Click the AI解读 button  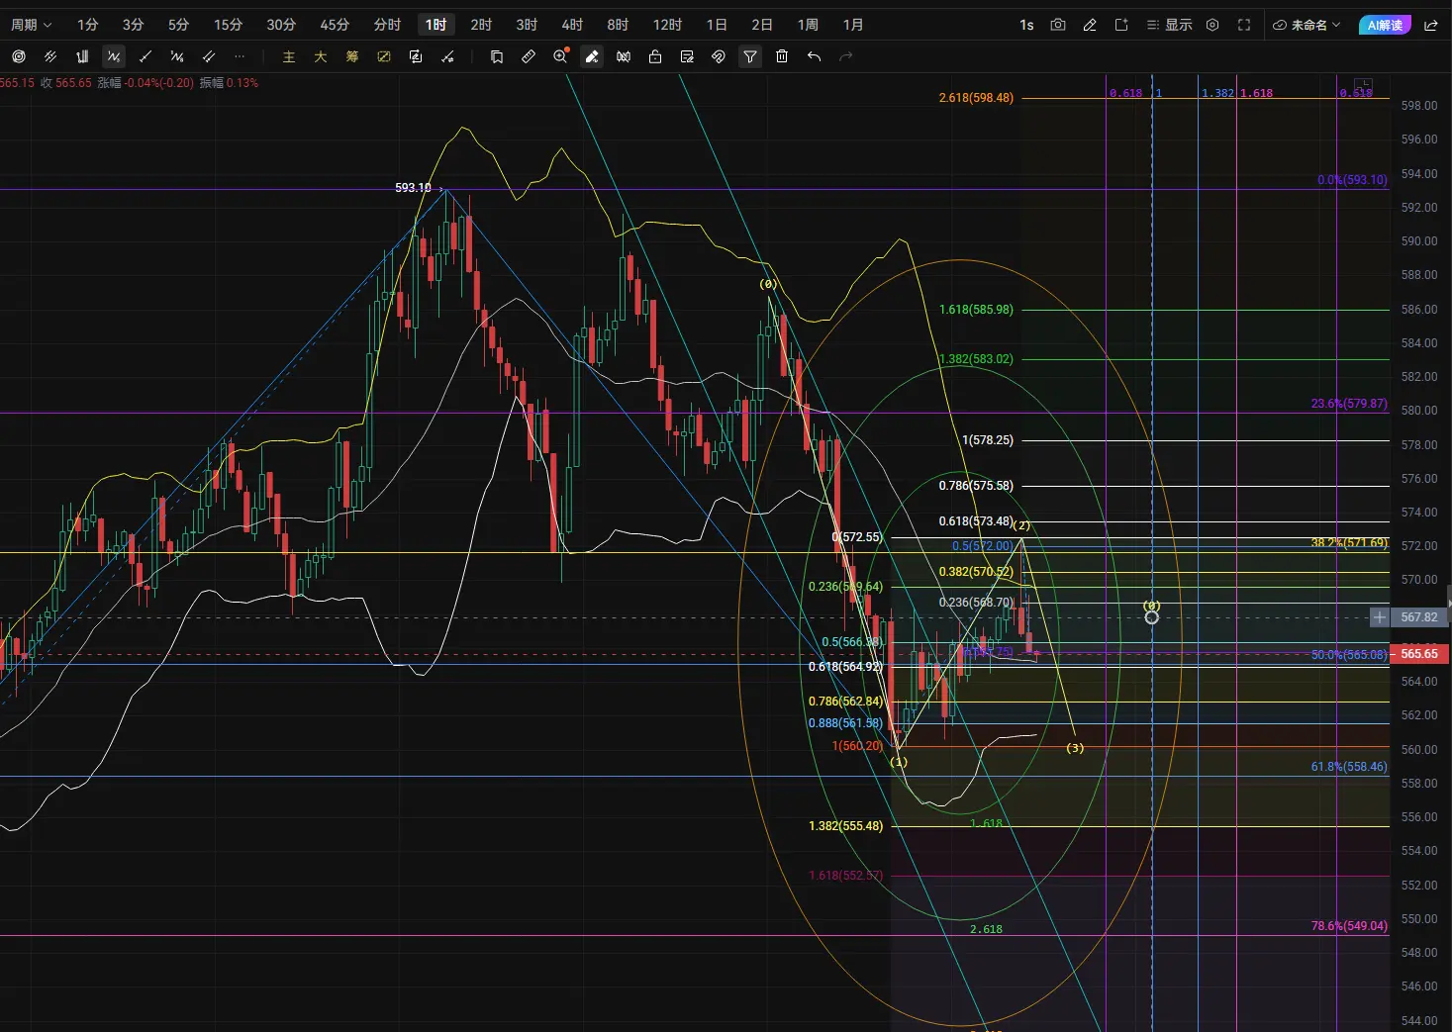1384,25
